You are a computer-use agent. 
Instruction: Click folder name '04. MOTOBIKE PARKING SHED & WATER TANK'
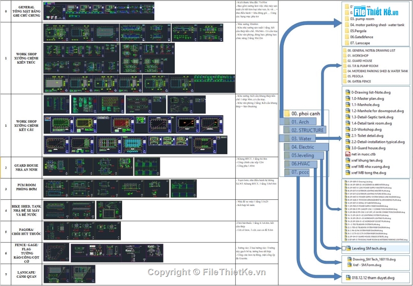click(x=378, y=71)
